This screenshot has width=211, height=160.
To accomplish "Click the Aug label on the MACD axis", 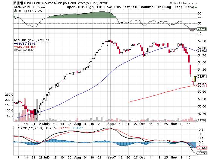I will [x=77, y=157].
